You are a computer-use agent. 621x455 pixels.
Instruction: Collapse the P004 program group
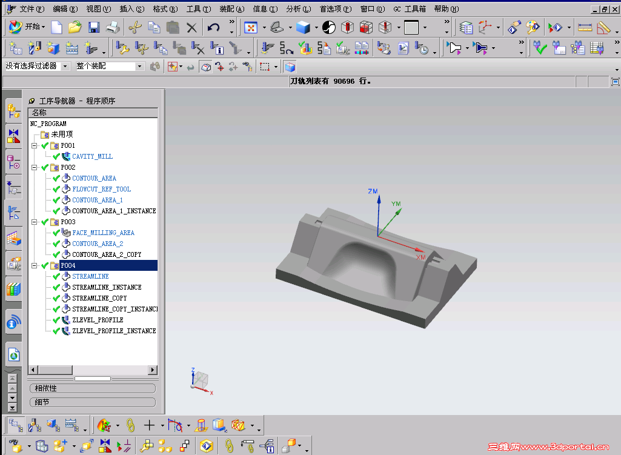pyautogui.click(x=35, y=266)
